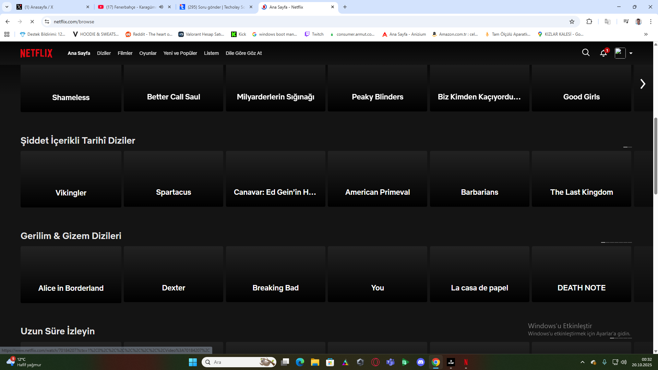Open Diziler in Netflix navigation

coord(104,53)
